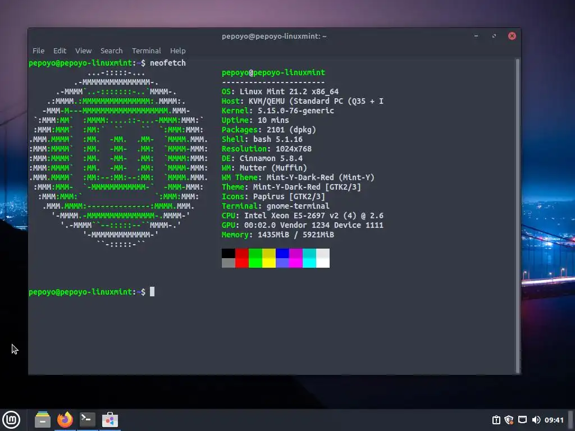575x431 pixels.
Task: Open the Terminal menu in menubar
Action: pos(147,51)
